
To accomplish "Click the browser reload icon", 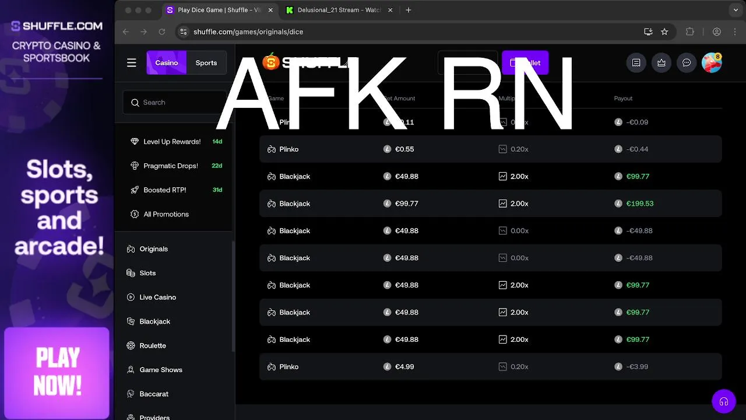I will (x=162, y=32).
